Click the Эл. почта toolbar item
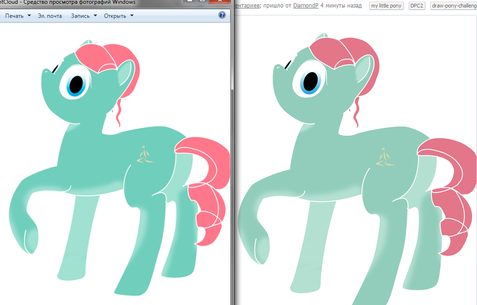 tap(50, 16)
